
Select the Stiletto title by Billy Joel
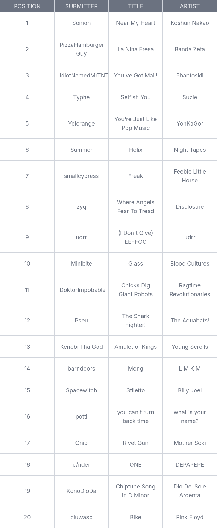coord(136,390)
